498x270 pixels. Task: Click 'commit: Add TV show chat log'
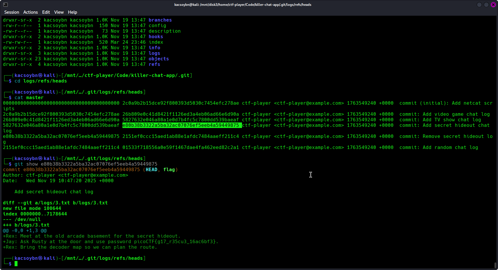pos(440,120)
